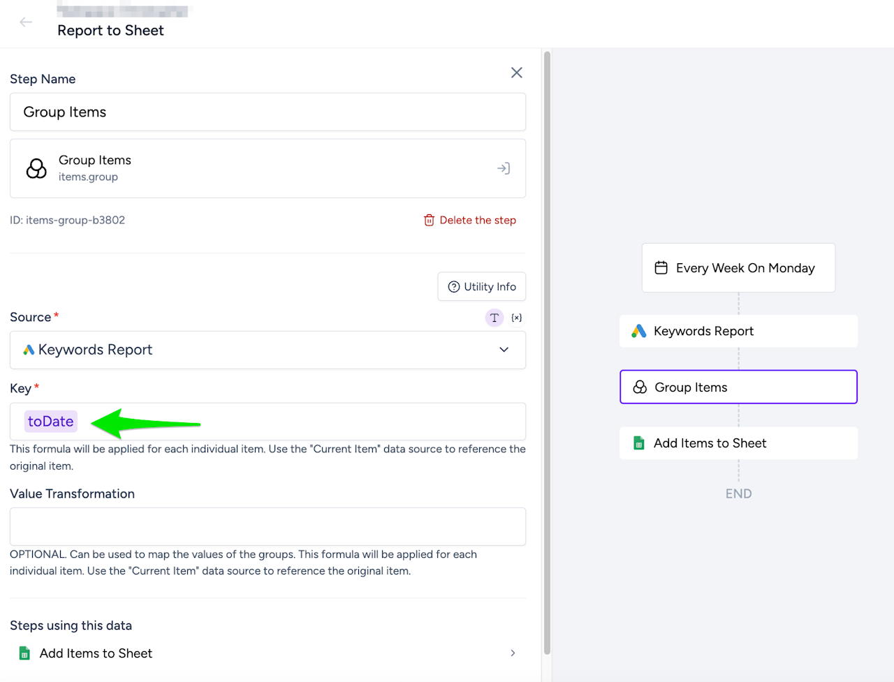The image size is (894, 682).
Task: Select the Group Items workflow node
Action: [x=738, y=387]
